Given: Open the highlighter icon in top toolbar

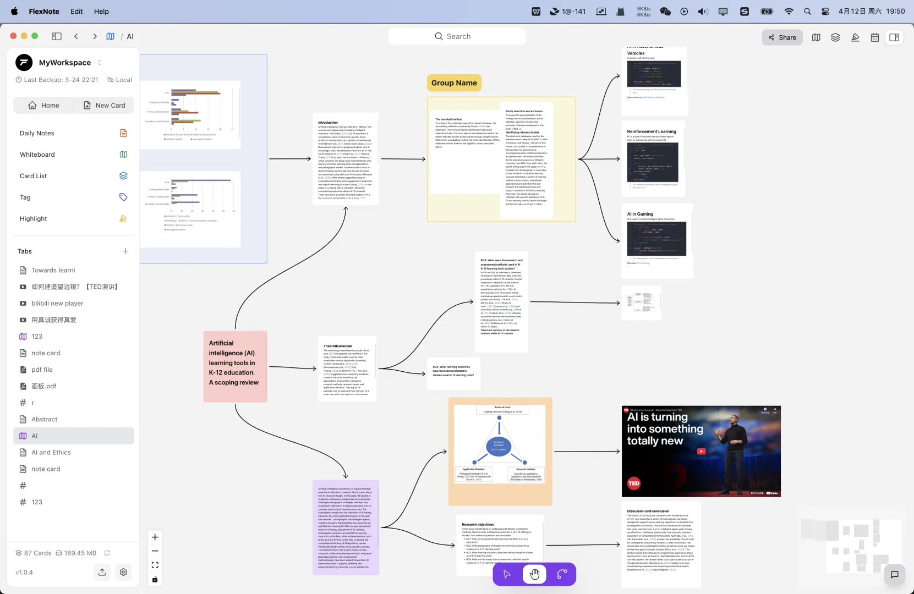Looking at the screenshot, I should (855, 37).
